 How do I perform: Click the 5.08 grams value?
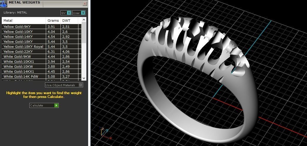[x=51, y=77]
